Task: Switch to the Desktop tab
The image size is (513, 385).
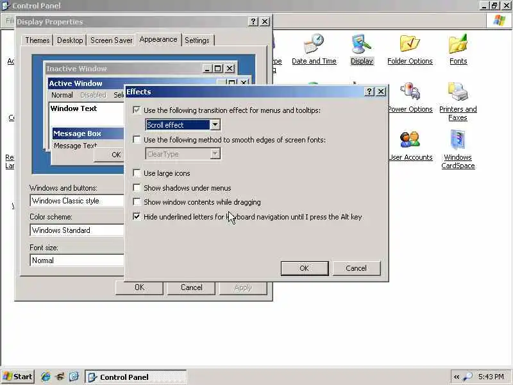Action: 70,40
